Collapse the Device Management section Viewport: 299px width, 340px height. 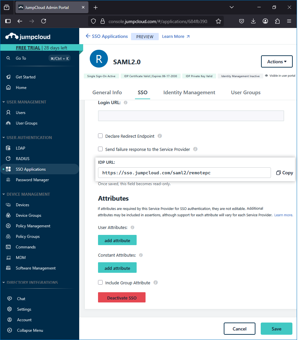pos(4,194)
